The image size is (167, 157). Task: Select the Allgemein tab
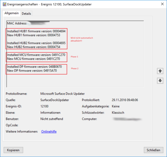(11, 13)
